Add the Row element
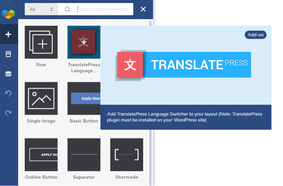 pos(41,42)
